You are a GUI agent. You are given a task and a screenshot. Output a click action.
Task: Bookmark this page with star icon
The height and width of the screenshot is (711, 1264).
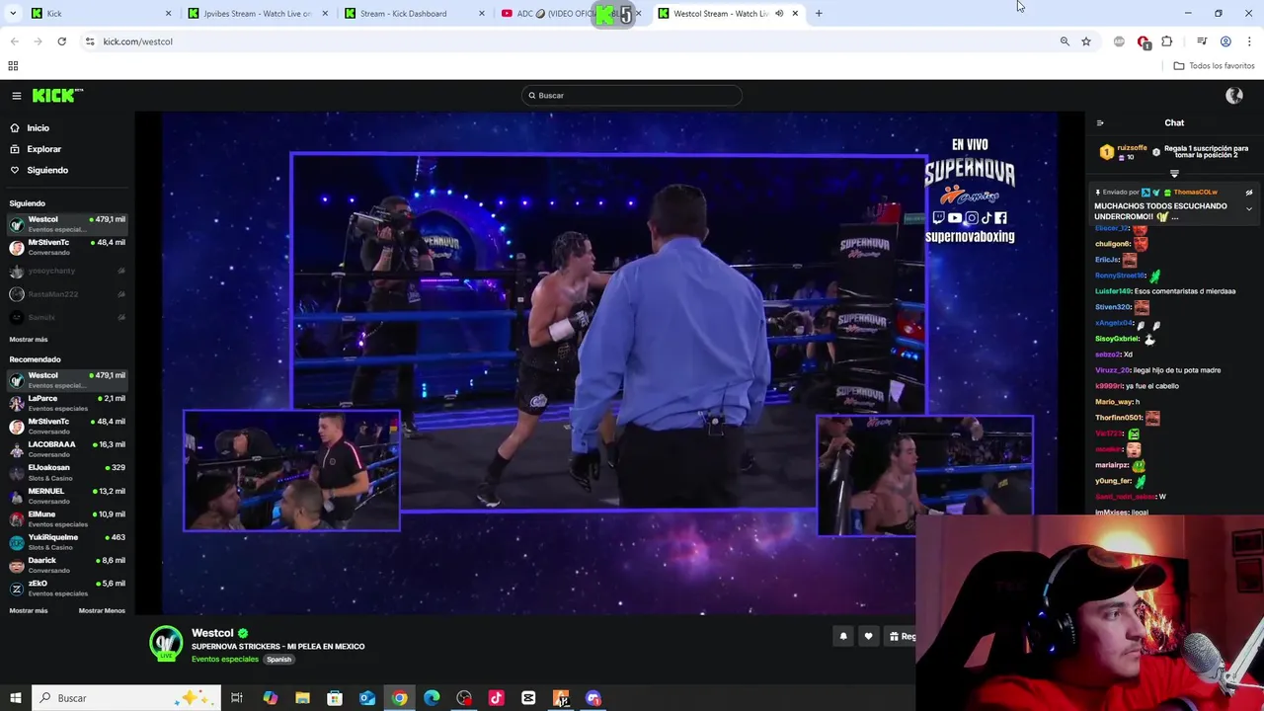click(1086, 41)
